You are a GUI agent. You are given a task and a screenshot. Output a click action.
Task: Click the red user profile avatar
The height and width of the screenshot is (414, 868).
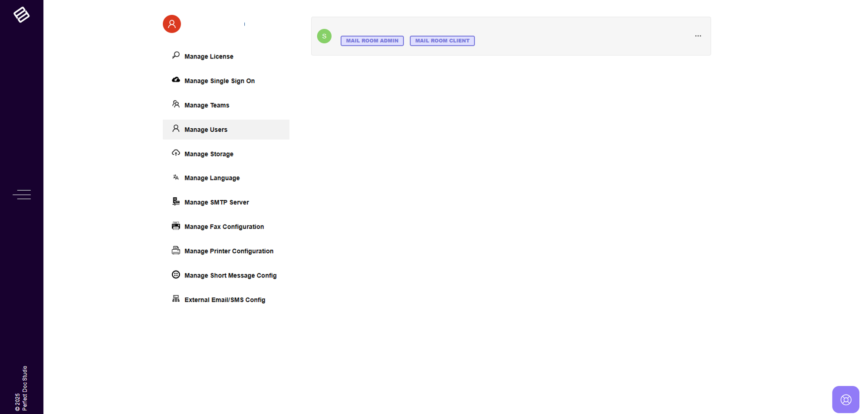tap(172, 24)
